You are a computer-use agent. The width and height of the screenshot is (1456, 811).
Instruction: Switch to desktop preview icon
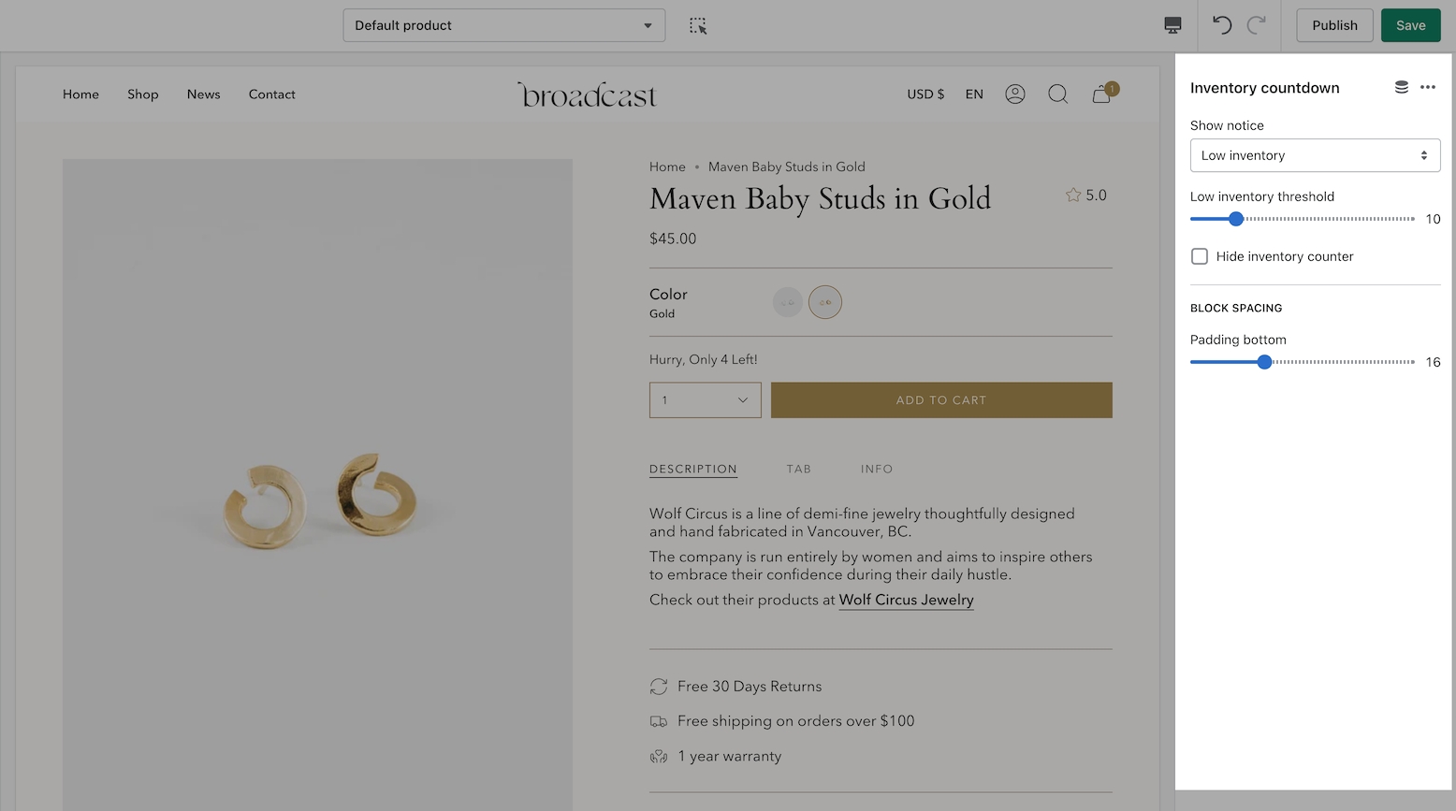coord(1172,25)
